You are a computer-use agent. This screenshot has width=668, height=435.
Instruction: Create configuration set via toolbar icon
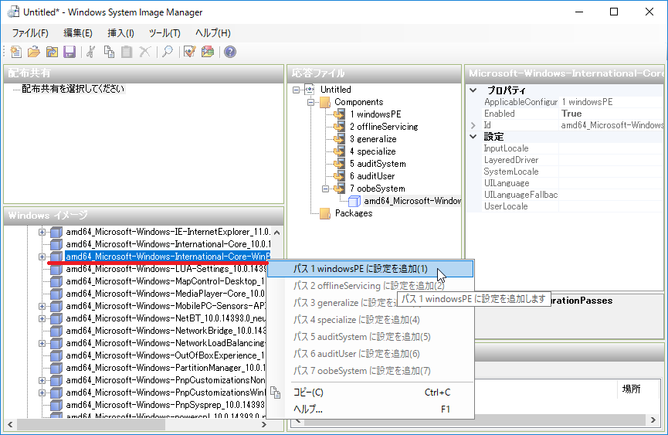[208, 52]
